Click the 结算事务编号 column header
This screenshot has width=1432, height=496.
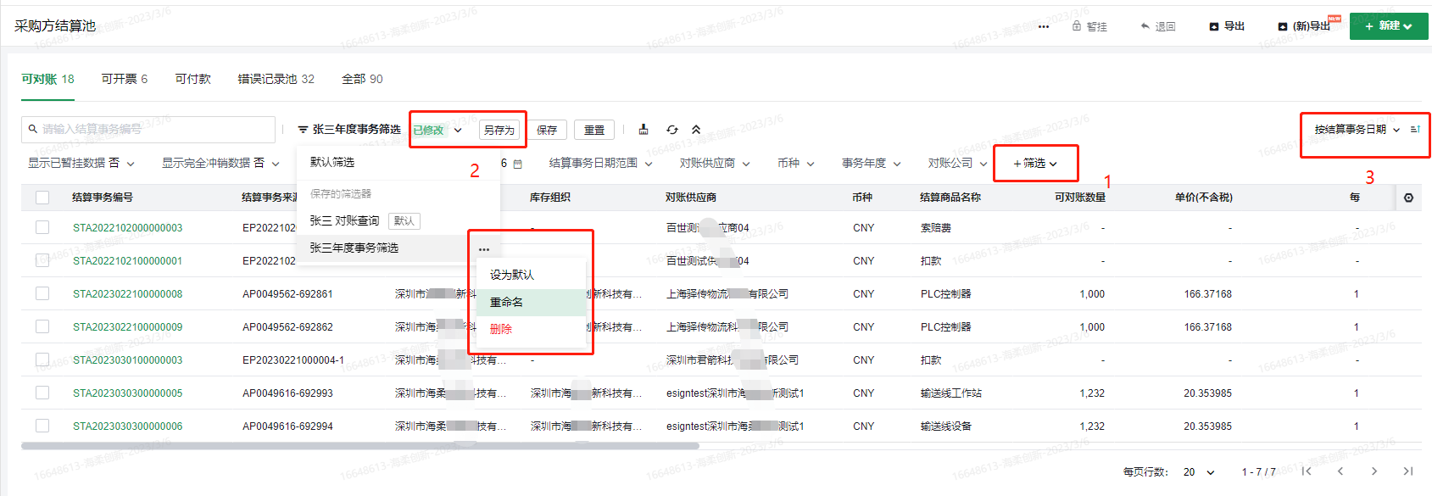103,198
